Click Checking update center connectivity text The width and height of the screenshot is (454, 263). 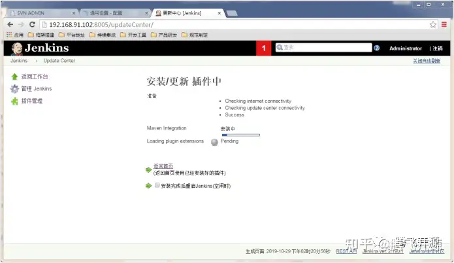click(x=265, y=108)
